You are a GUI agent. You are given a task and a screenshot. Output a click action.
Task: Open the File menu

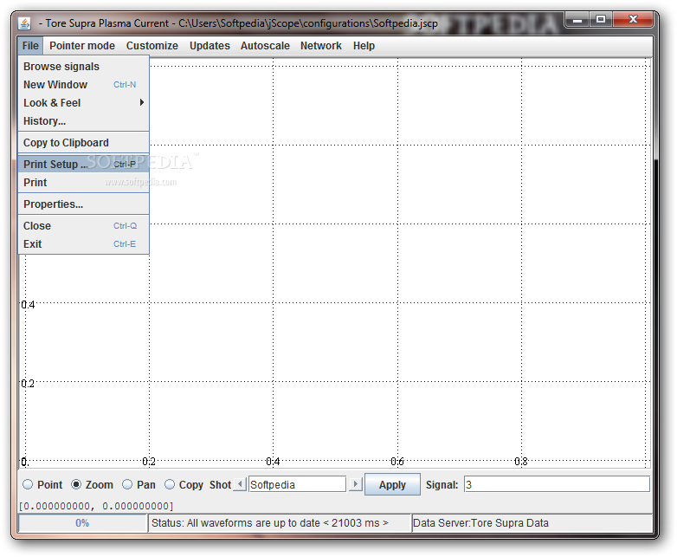point(30,46)
